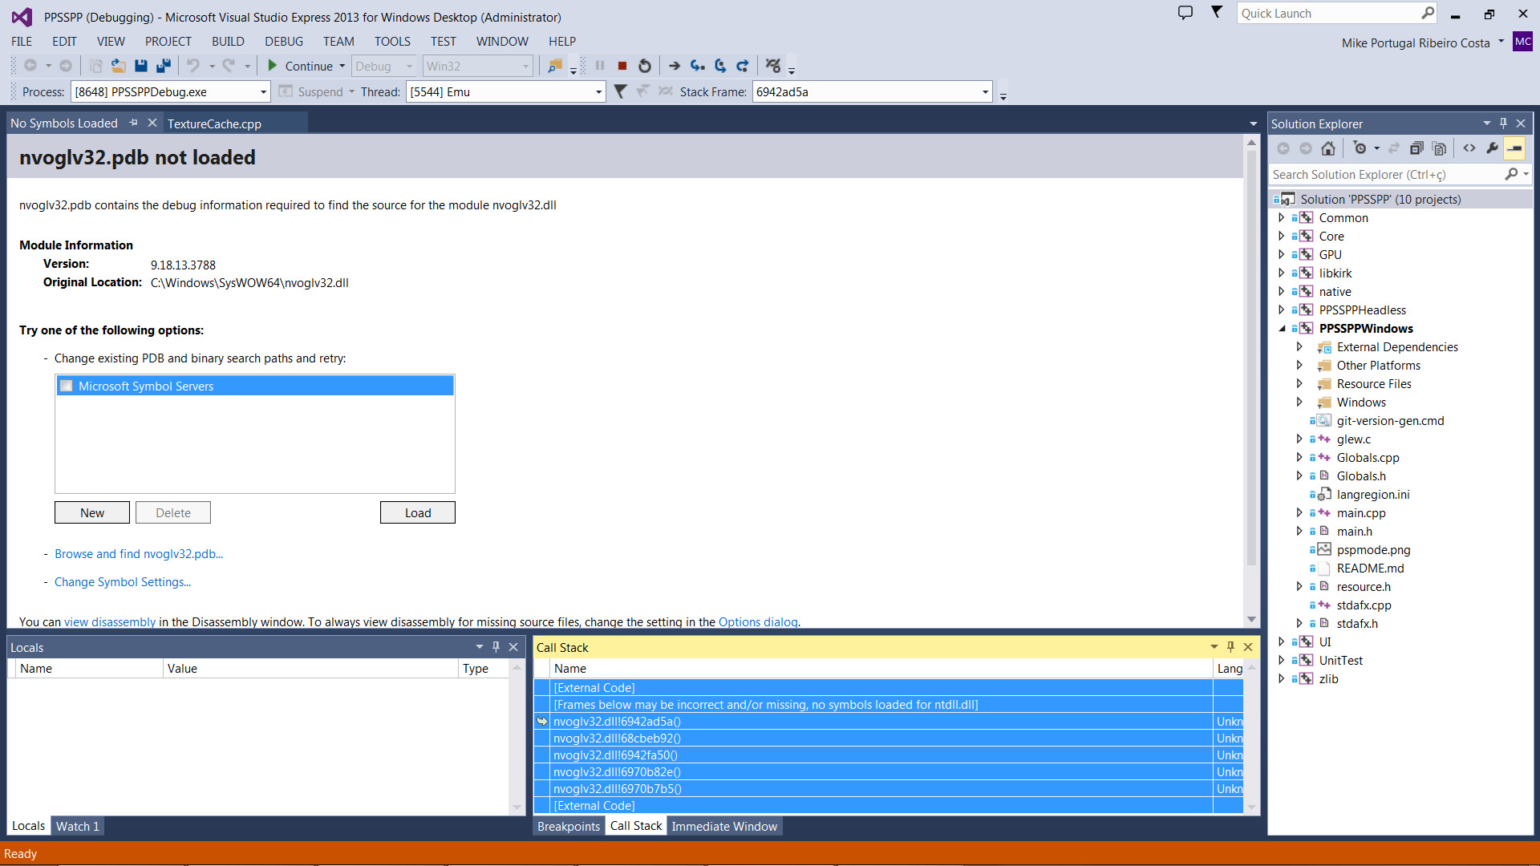Click the Save All toolbar icon

(x=164, y=66)
